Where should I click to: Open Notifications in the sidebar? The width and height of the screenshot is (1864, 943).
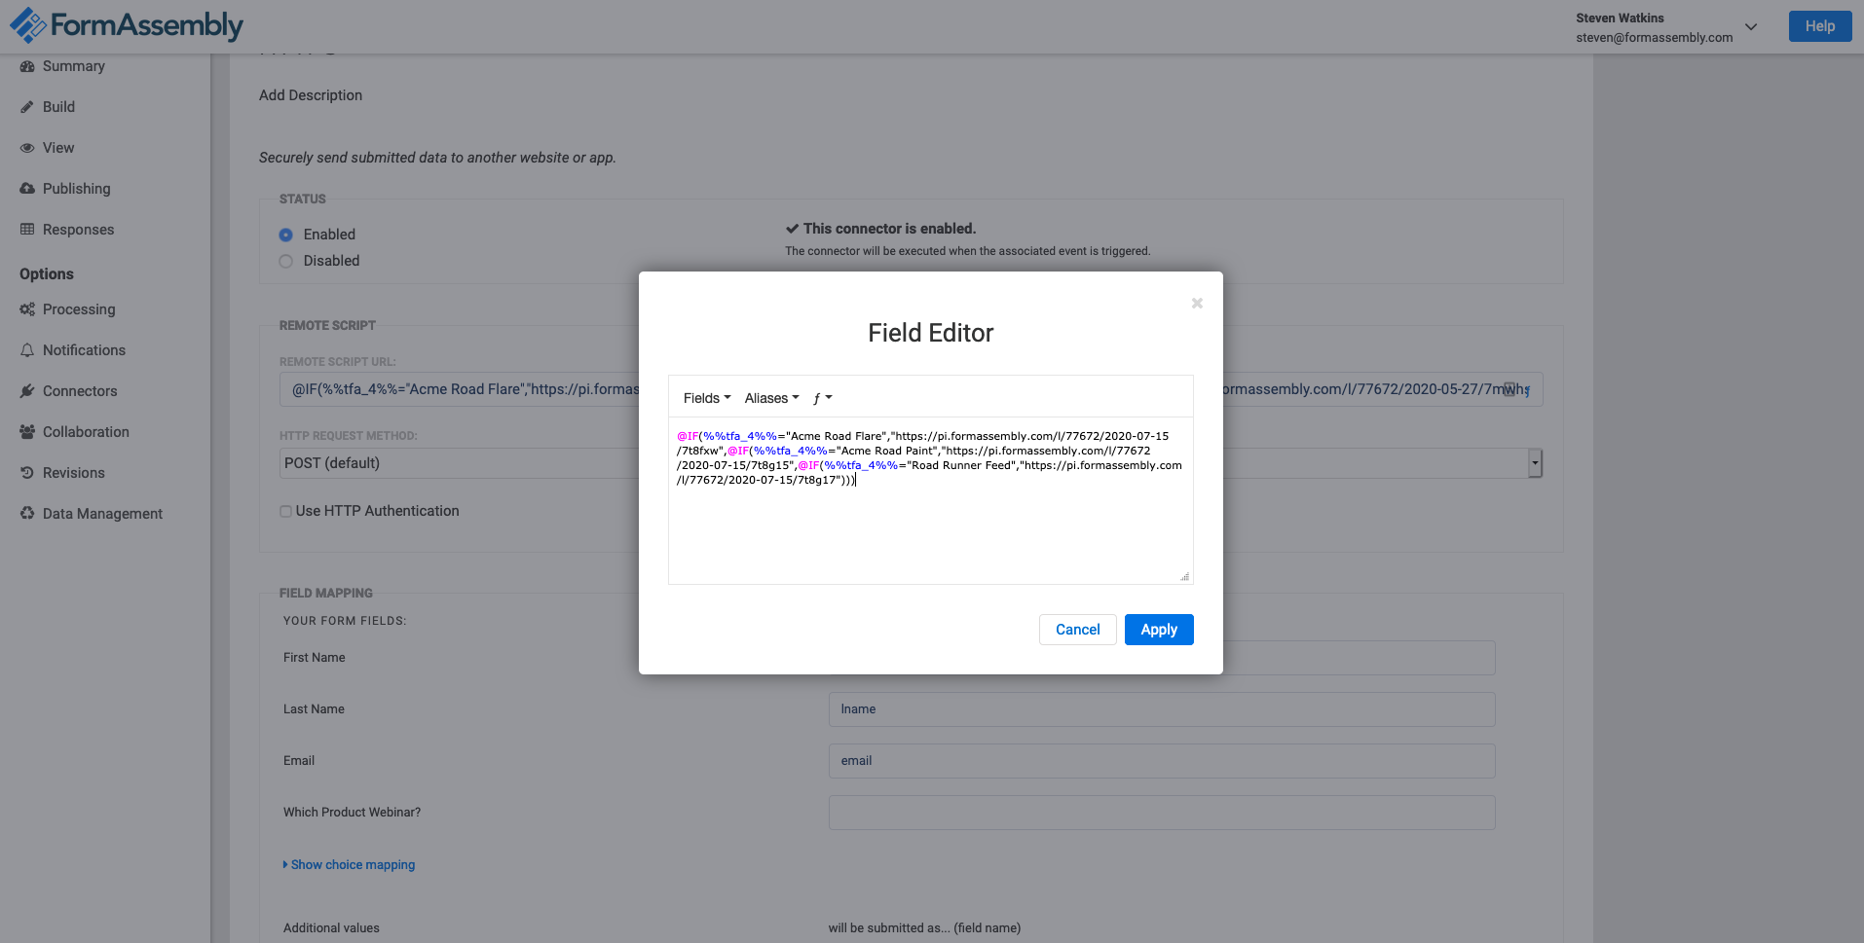(84, 350)
